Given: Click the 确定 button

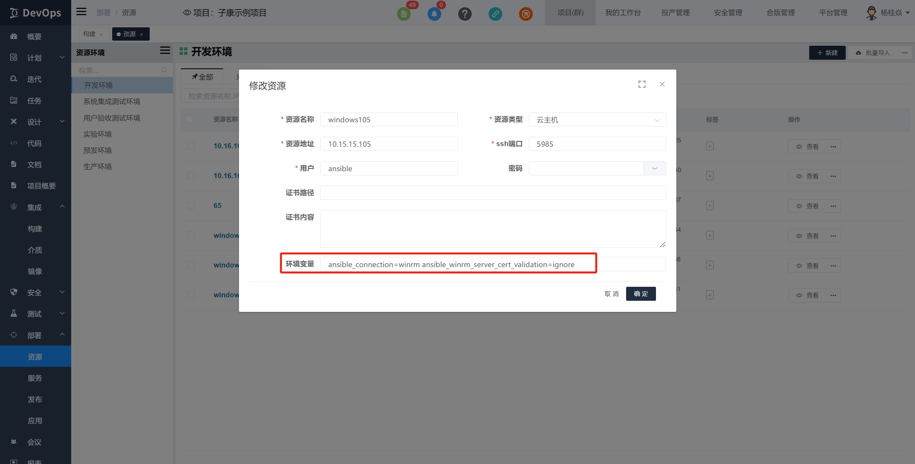Looking at the screenshot, I should 640,293.
